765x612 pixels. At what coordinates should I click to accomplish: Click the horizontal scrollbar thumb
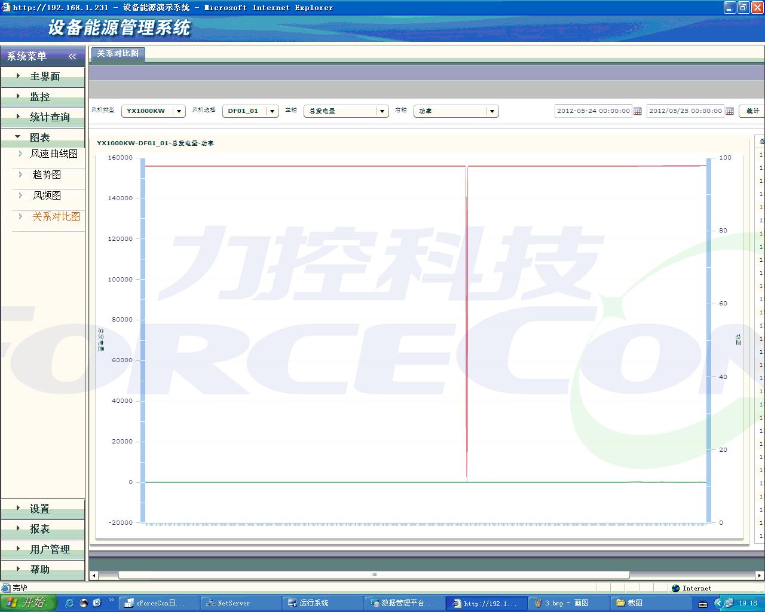click(x=374, y=575)
